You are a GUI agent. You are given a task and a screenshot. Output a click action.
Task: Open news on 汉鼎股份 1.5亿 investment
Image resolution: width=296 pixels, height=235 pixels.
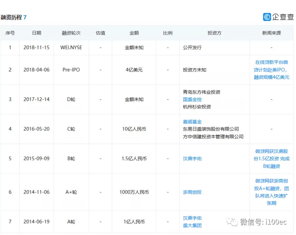pyautogui.click(x=271, y=159)
